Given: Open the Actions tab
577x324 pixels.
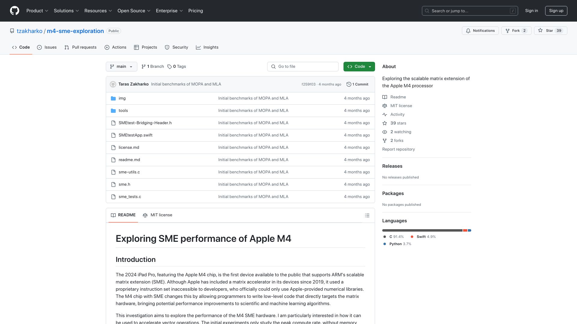Looking at the screenshot, I should 115,47.
